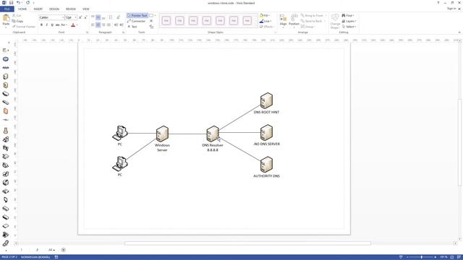Select the DNS Resolver 8.8.8.8 server shape
Image resolution: width=463 pixels, height=260 pixels.
[x=212, y=134]
